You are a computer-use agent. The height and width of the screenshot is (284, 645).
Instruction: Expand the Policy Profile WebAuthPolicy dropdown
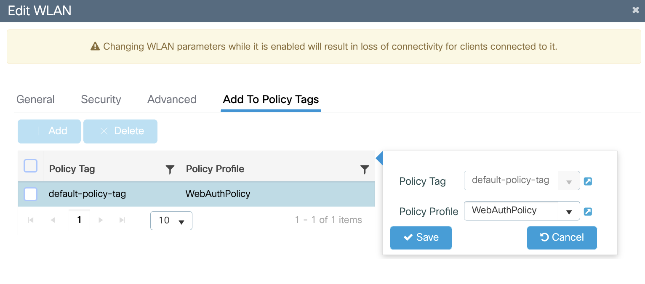tap(568, 212)
